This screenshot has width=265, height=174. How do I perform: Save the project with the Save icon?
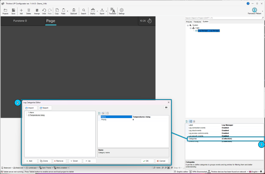click(x=13, y=11)
